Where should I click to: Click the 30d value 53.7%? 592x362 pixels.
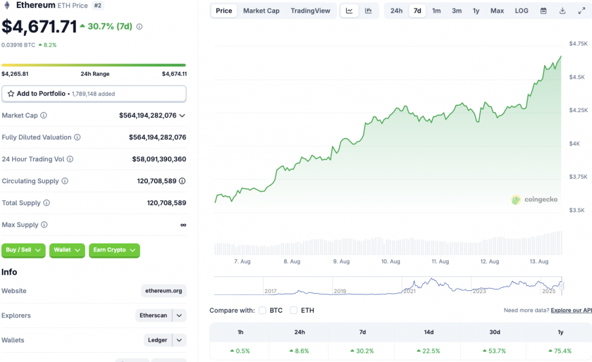[x=495, y=351]
